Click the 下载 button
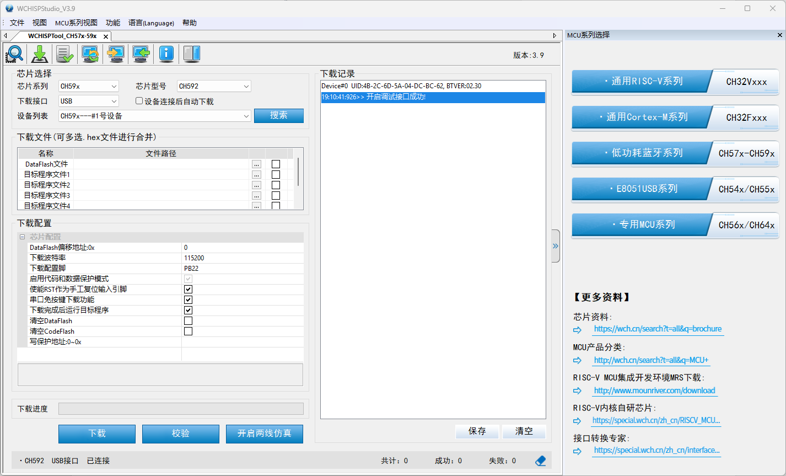This screenshot has height=476, width=786. 97,434
